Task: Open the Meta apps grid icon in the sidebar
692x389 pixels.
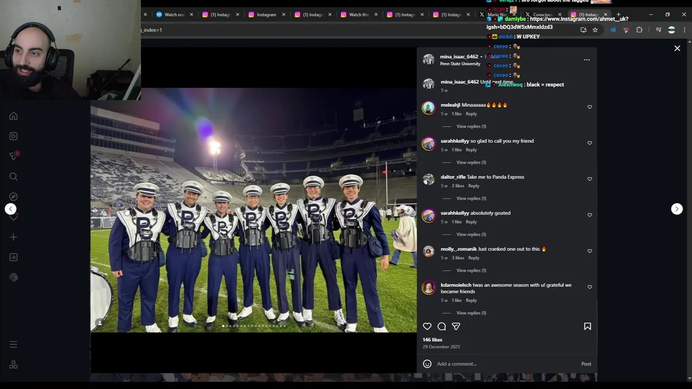Action: coord(14,365)
